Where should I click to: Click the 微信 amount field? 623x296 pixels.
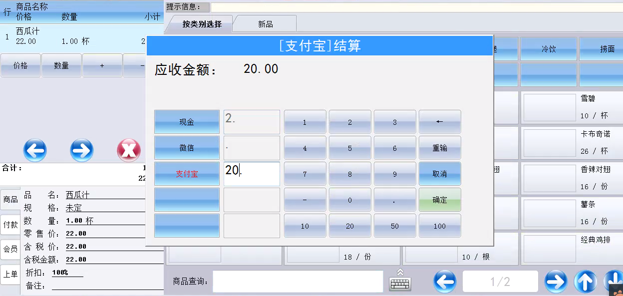(x=252, y=148)
